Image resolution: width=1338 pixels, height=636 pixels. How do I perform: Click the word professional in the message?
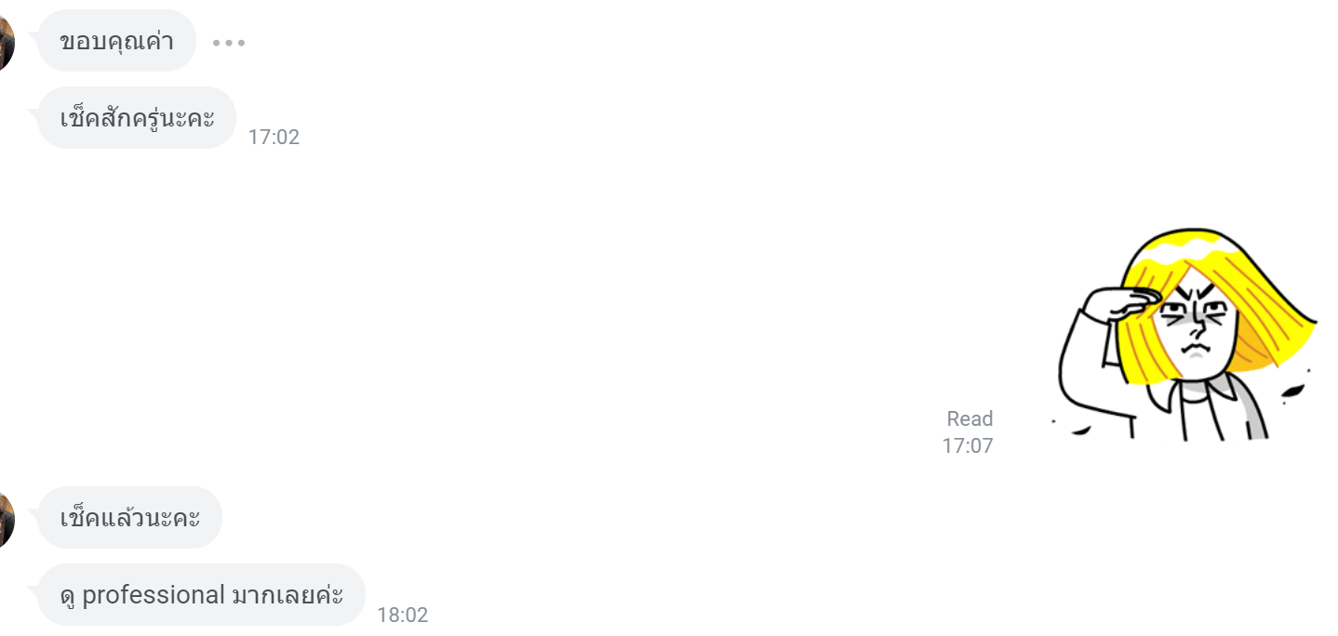coord(154,595)
